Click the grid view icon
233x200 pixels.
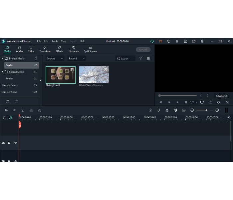pyautogui.click(x=148, y=58)
